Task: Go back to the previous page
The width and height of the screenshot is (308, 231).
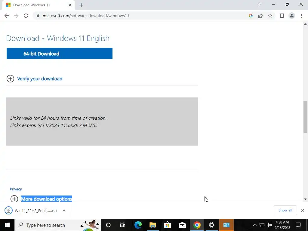Action: [7, 16]
